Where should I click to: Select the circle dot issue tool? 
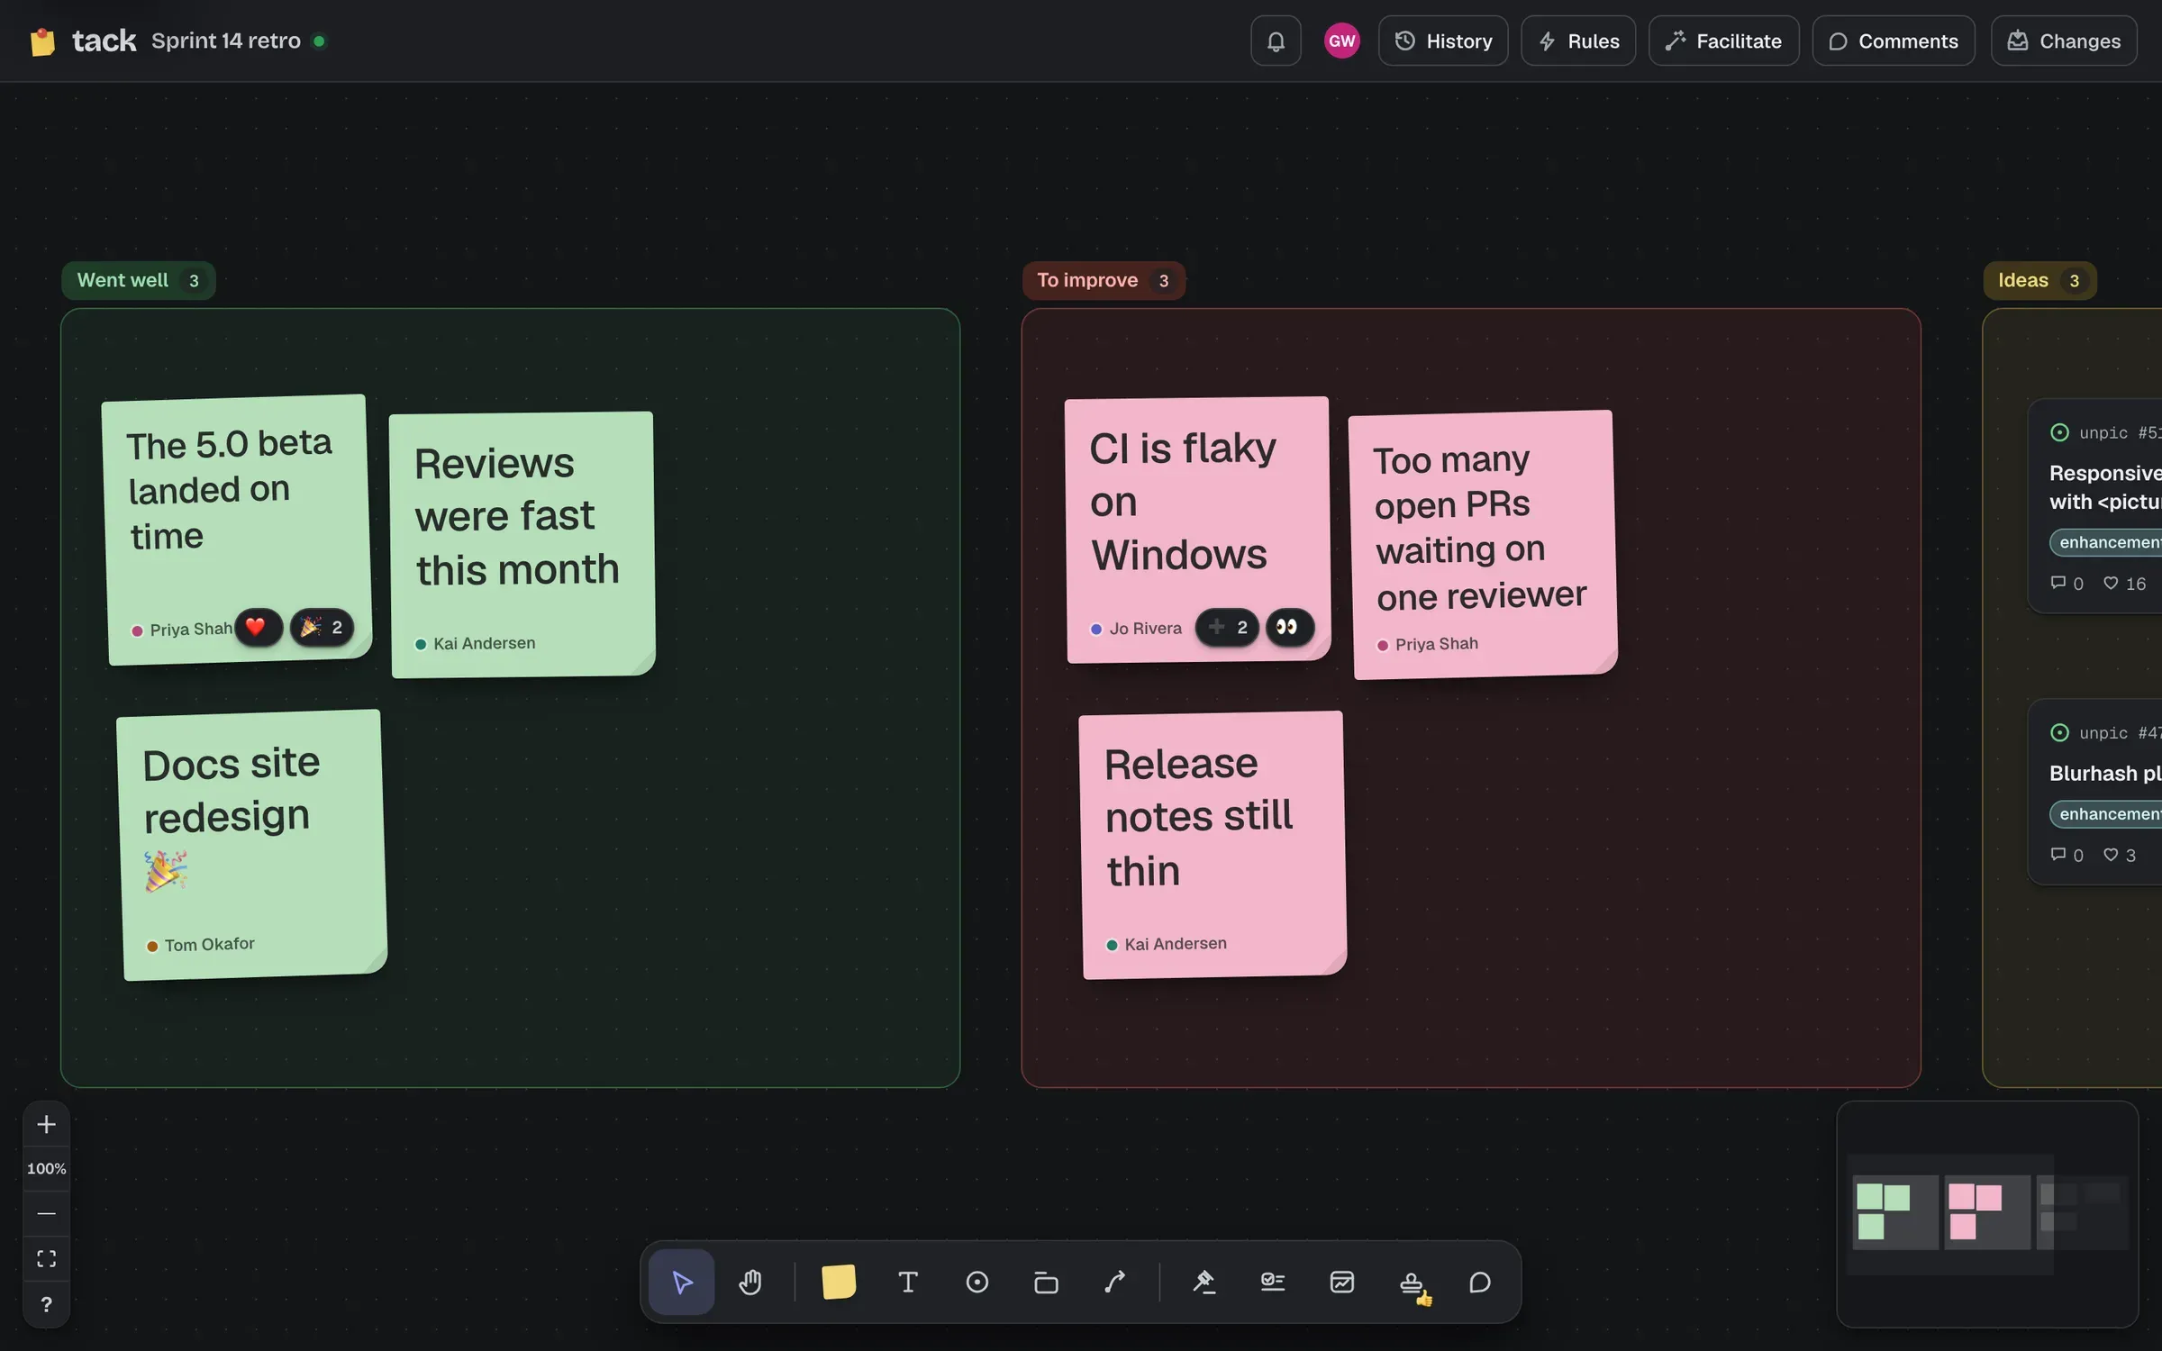click(977, 1282)
